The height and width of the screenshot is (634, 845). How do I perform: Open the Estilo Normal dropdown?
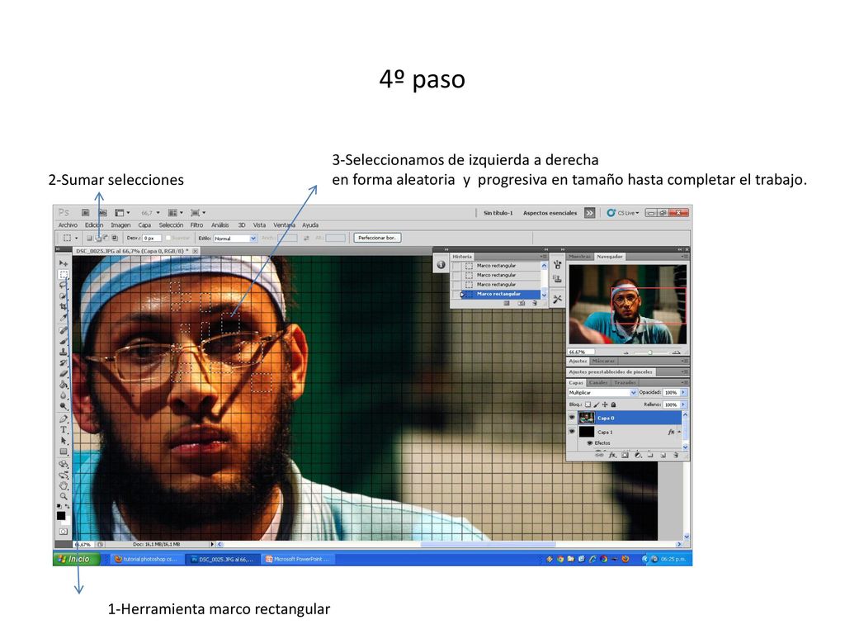pyautogui.click(x=235, y=238)
